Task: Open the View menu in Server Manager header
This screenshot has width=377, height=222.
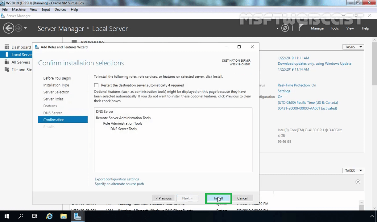Action: click(x=350, y=28)
